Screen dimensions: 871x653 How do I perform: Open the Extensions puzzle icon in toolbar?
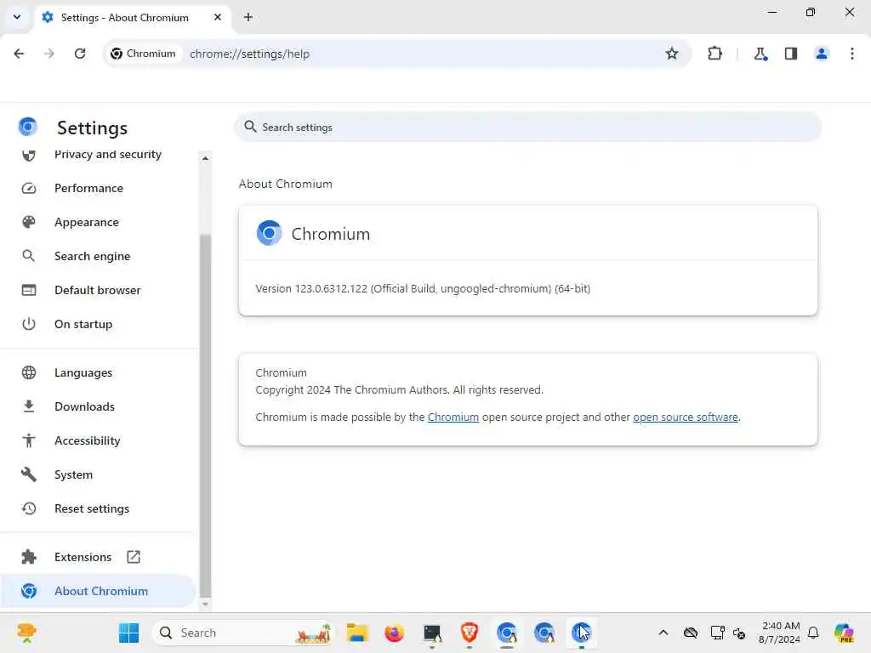click(714, 54)
